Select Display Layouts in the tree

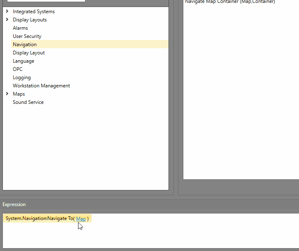point(30,20)
